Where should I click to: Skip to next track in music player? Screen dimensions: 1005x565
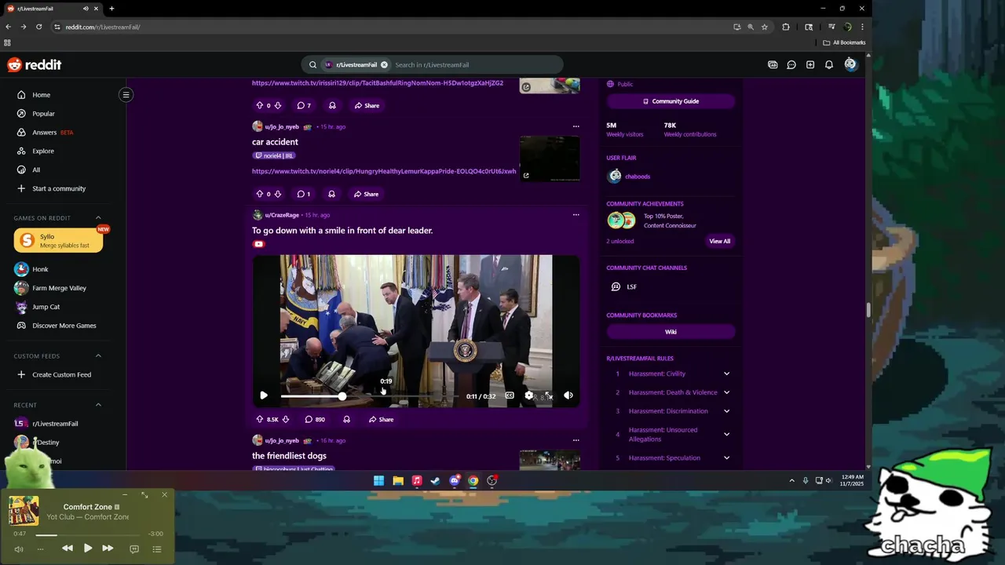tap(108, 549)
